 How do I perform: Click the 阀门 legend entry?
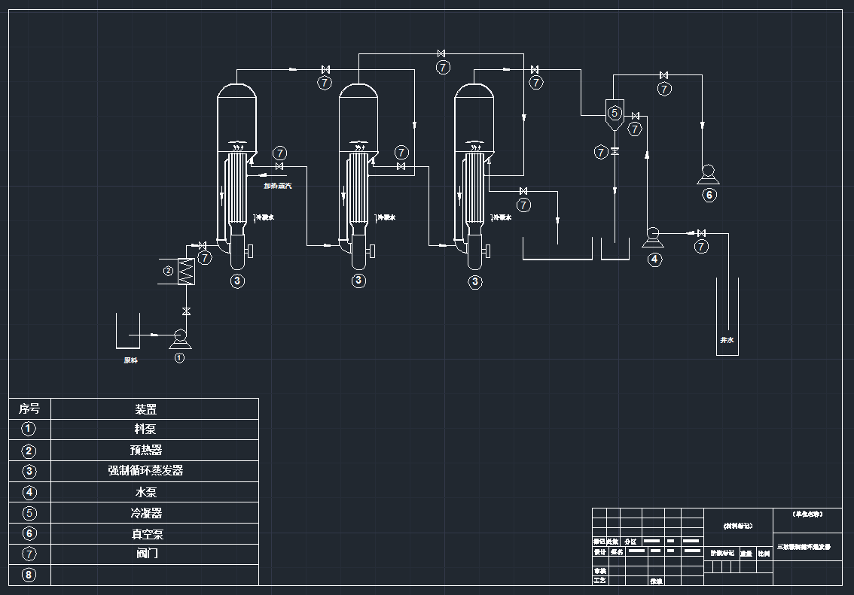[x=147, y=554]
